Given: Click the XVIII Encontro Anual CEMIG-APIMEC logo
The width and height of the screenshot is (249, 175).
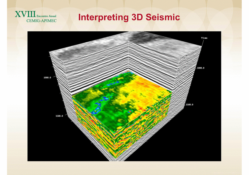Looking at the screenshot, I should point(36,17).
